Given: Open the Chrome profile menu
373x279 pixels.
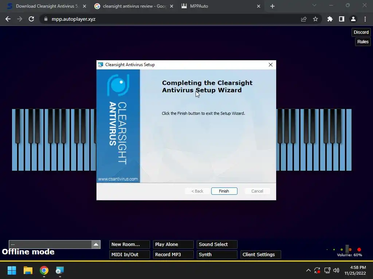Looking at the screenshot, I should click(x=353, y=19).
